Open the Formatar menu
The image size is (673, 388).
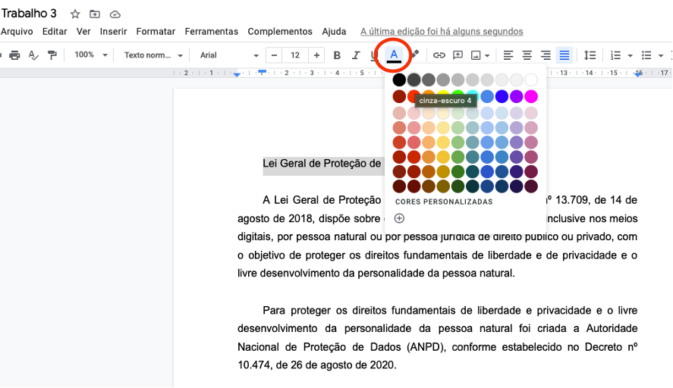pyautogui.click(x=156, y=31)
